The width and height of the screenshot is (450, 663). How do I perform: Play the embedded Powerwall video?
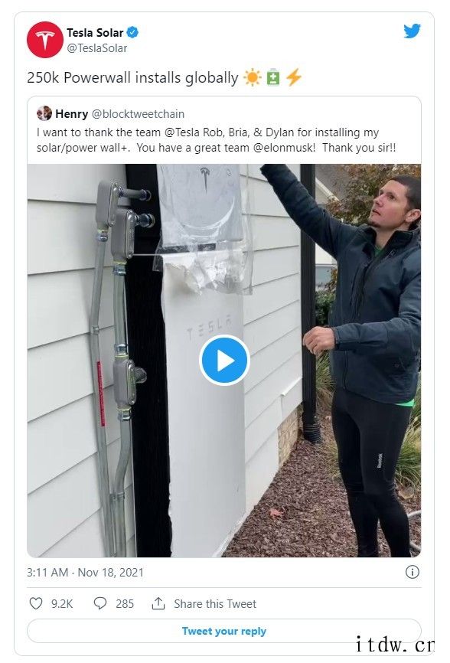224,361
